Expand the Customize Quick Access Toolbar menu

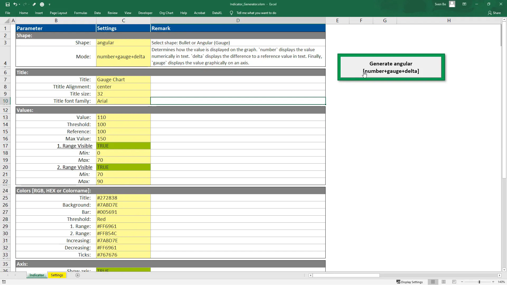pos(50,4)
